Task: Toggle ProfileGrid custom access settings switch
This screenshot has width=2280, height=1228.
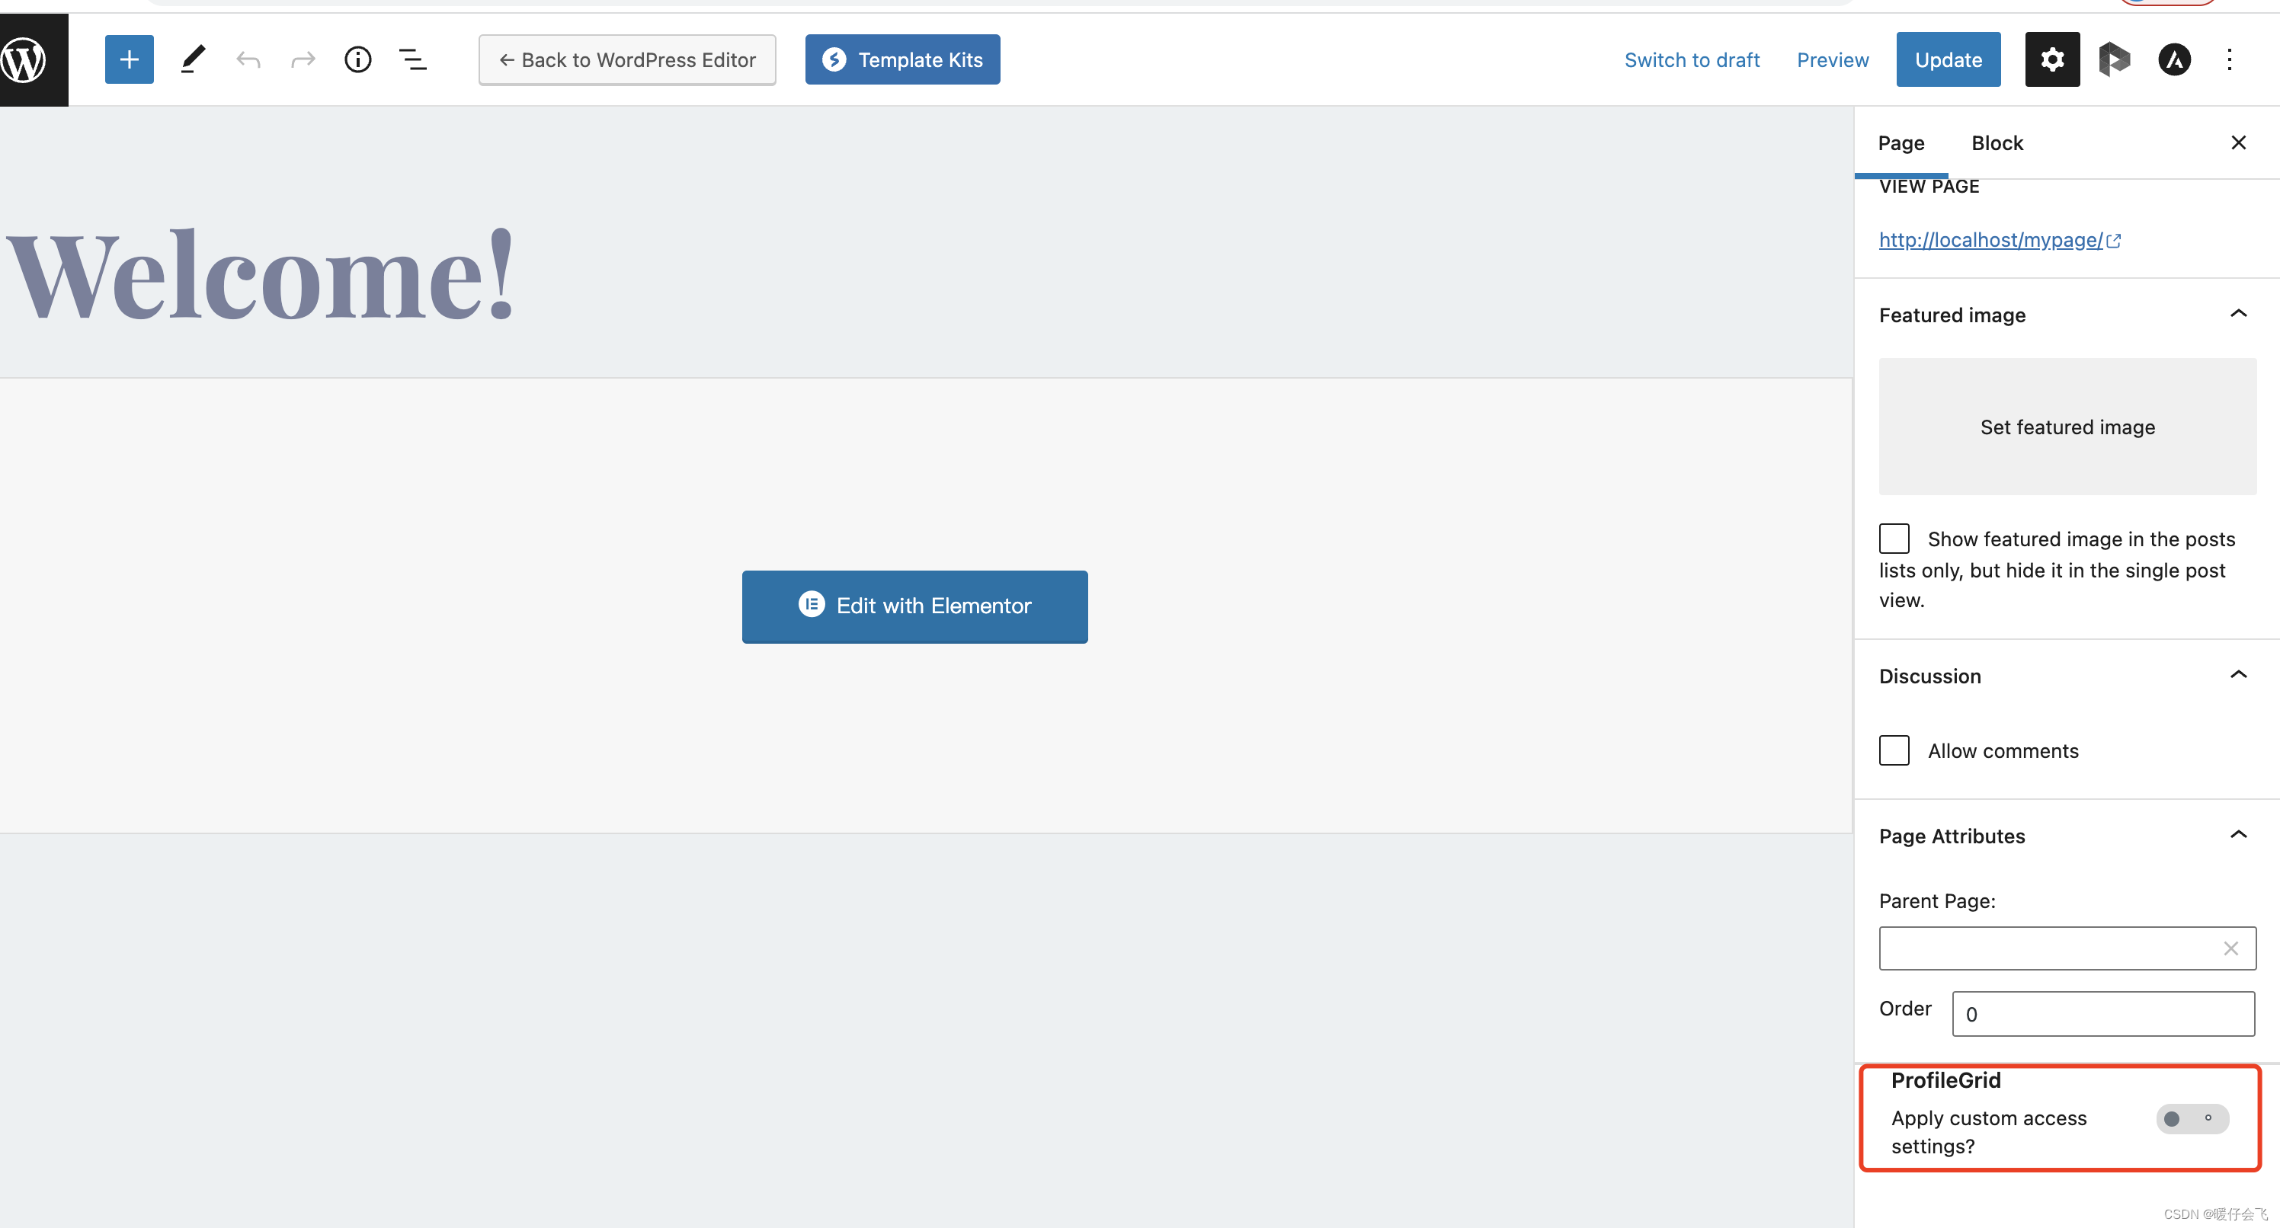Action: pyautogui.click(x=2192, y=1118)
